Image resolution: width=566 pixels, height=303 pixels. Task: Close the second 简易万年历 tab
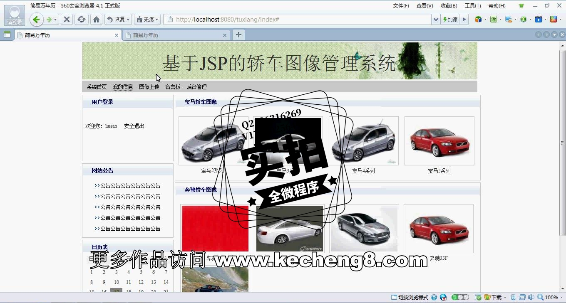point(225,35)
